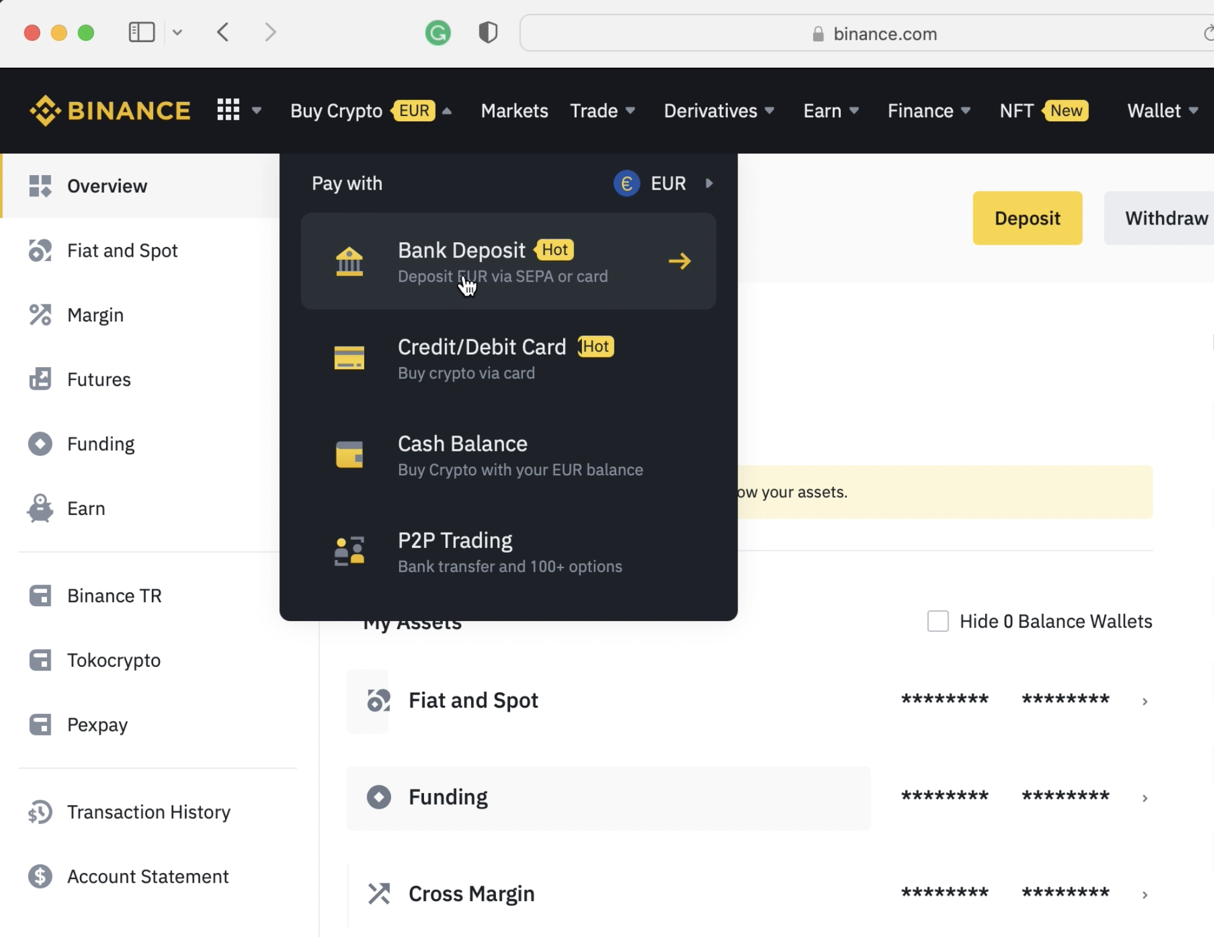Open the EUR currency selector
This screenshot has height=937, width=1214.
(x=664, y=183)
